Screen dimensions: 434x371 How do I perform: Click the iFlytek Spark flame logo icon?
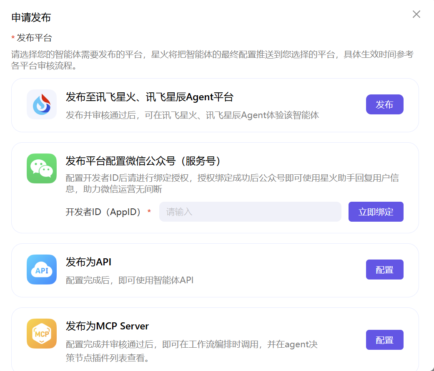[x=42, y=104]
